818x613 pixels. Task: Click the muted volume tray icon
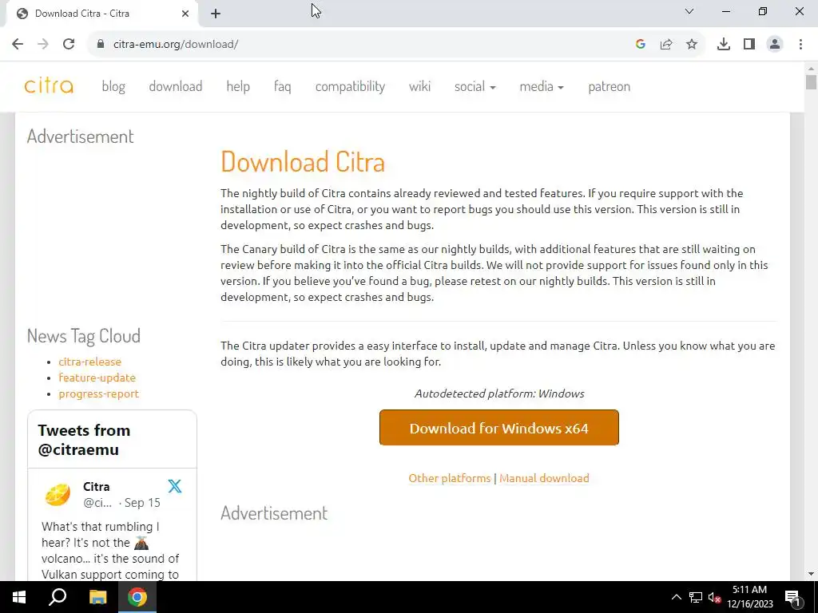[x=715, y=597]
